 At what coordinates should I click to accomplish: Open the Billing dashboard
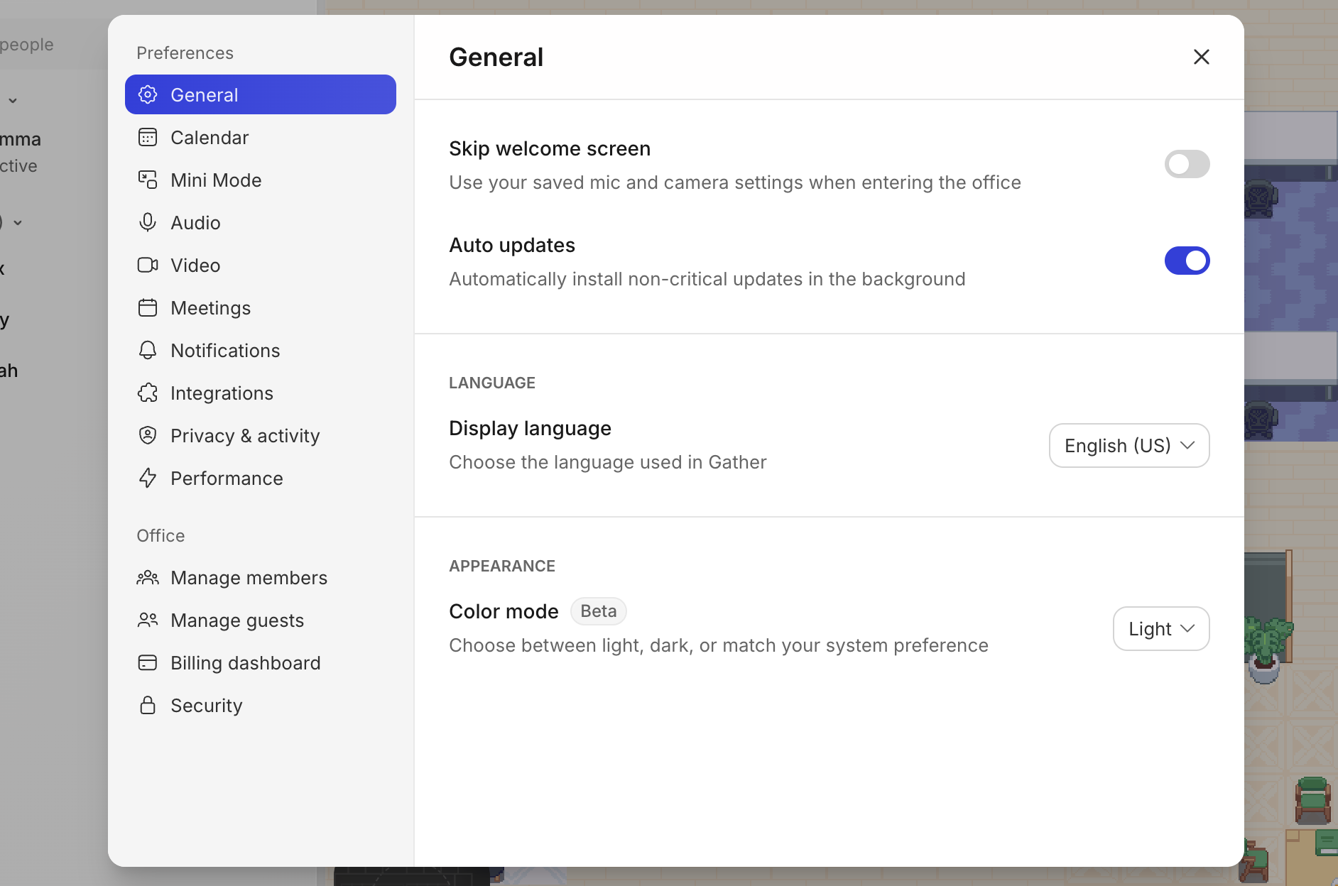pyautogui.click(x=245, y=662)
